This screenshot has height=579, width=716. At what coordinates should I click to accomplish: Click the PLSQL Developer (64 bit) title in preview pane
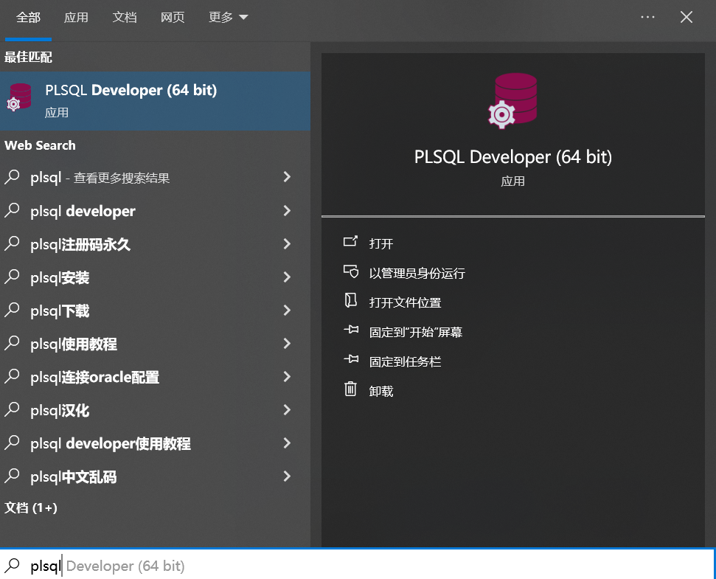click(x=512, y=157)
